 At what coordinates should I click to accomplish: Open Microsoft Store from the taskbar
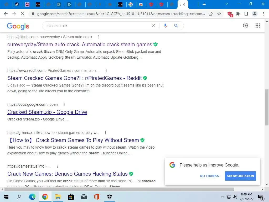tap(71, 197)
